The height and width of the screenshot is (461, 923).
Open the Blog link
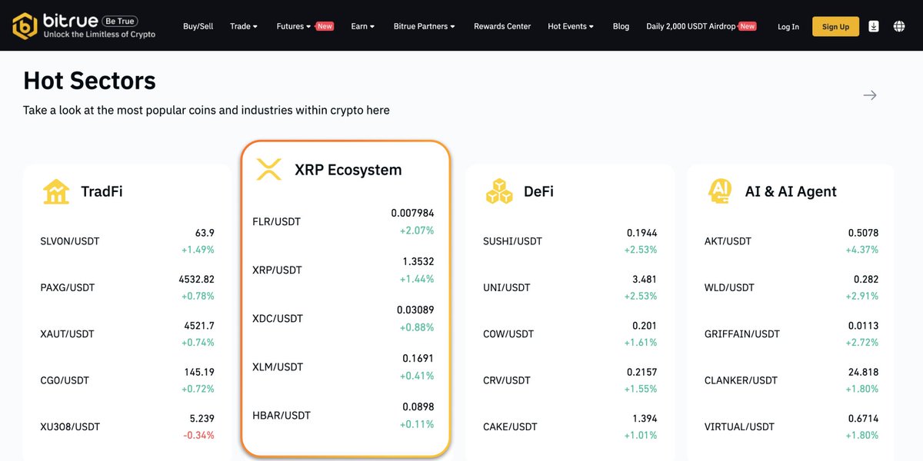coord(621,26)
